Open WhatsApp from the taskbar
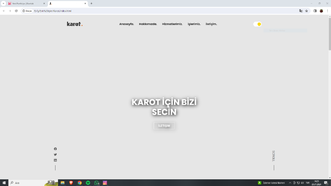This screenshot has height=186, width=331. [96, 183]
